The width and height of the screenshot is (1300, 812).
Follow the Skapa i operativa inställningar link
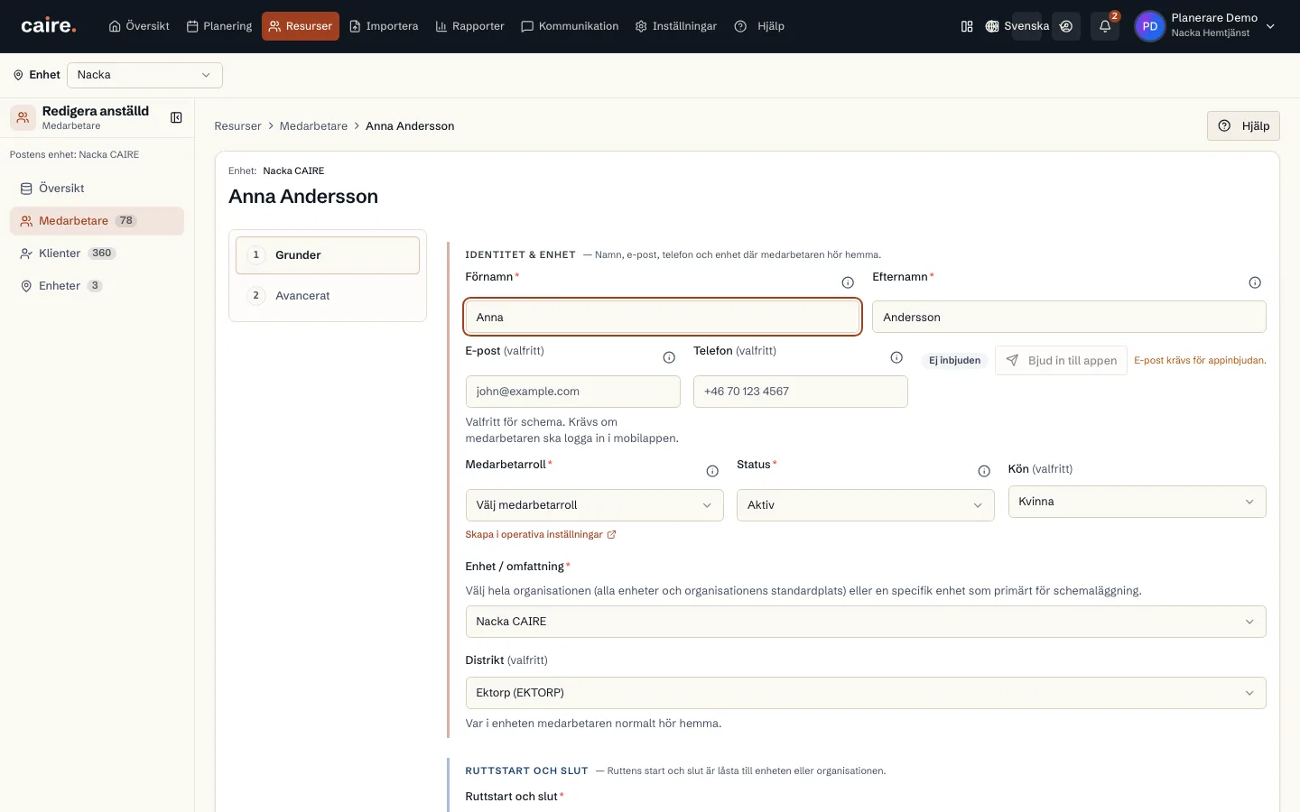540,534
